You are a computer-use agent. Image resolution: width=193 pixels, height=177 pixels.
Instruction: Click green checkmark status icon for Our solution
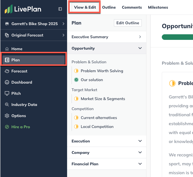click(76, 80)
